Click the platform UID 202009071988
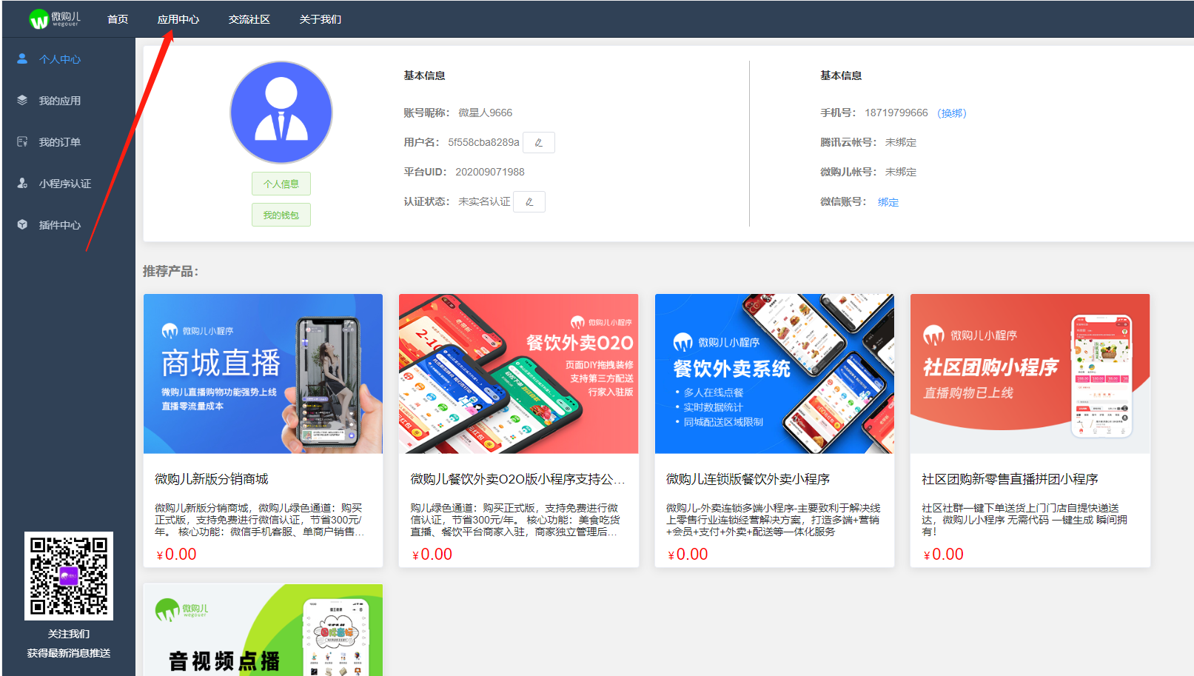Screen dimensions: 1194x676 490,172
